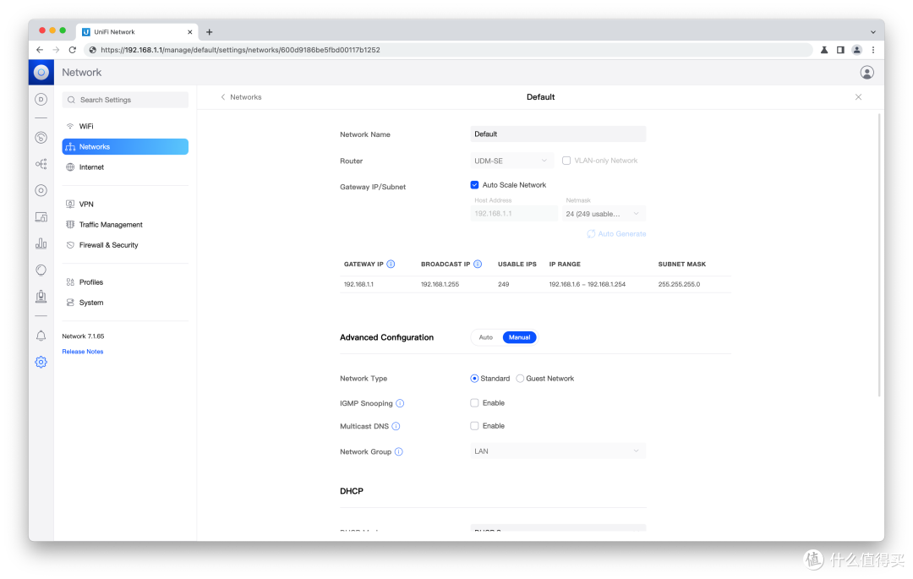Open WiFi settings in the sidebar
The image size is (913, 579).
click(x=86, y=126)
